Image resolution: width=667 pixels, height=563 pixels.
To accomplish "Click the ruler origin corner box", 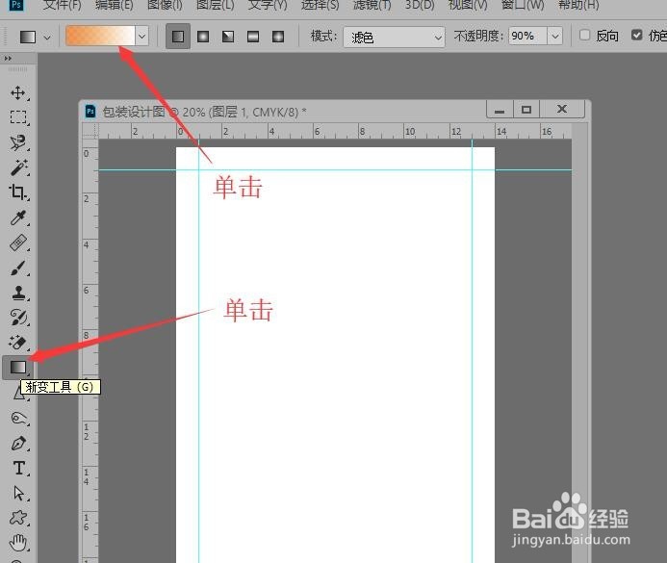I will point(90,131).
